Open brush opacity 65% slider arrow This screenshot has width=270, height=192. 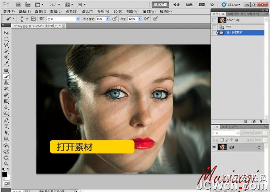[108, 19]
